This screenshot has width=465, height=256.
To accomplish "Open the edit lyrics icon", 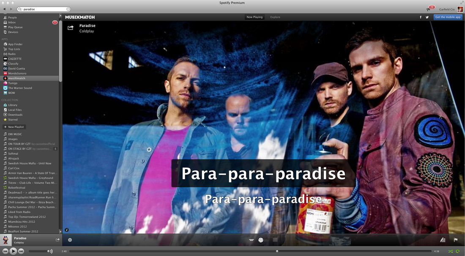I will click(443, 240).
